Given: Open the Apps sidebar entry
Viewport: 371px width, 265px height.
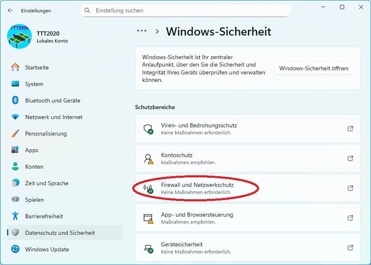Looking at the screenshot, I should (65, 150).
